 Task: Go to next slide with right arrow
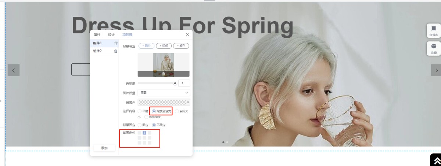[436, 70]
